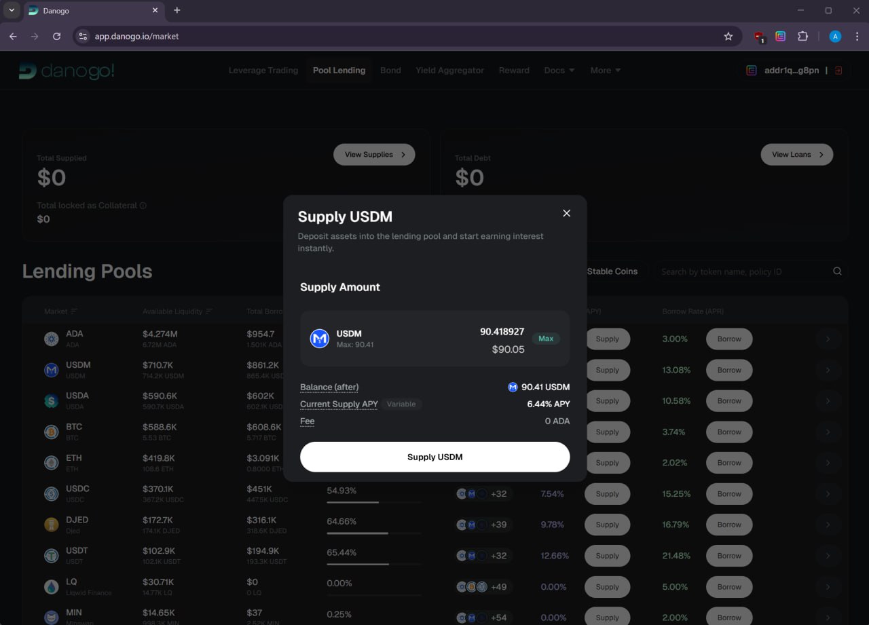Viewport: 869px width, 625px height.
Task: Bookmark this page with star icon
Action: point(728,37)
